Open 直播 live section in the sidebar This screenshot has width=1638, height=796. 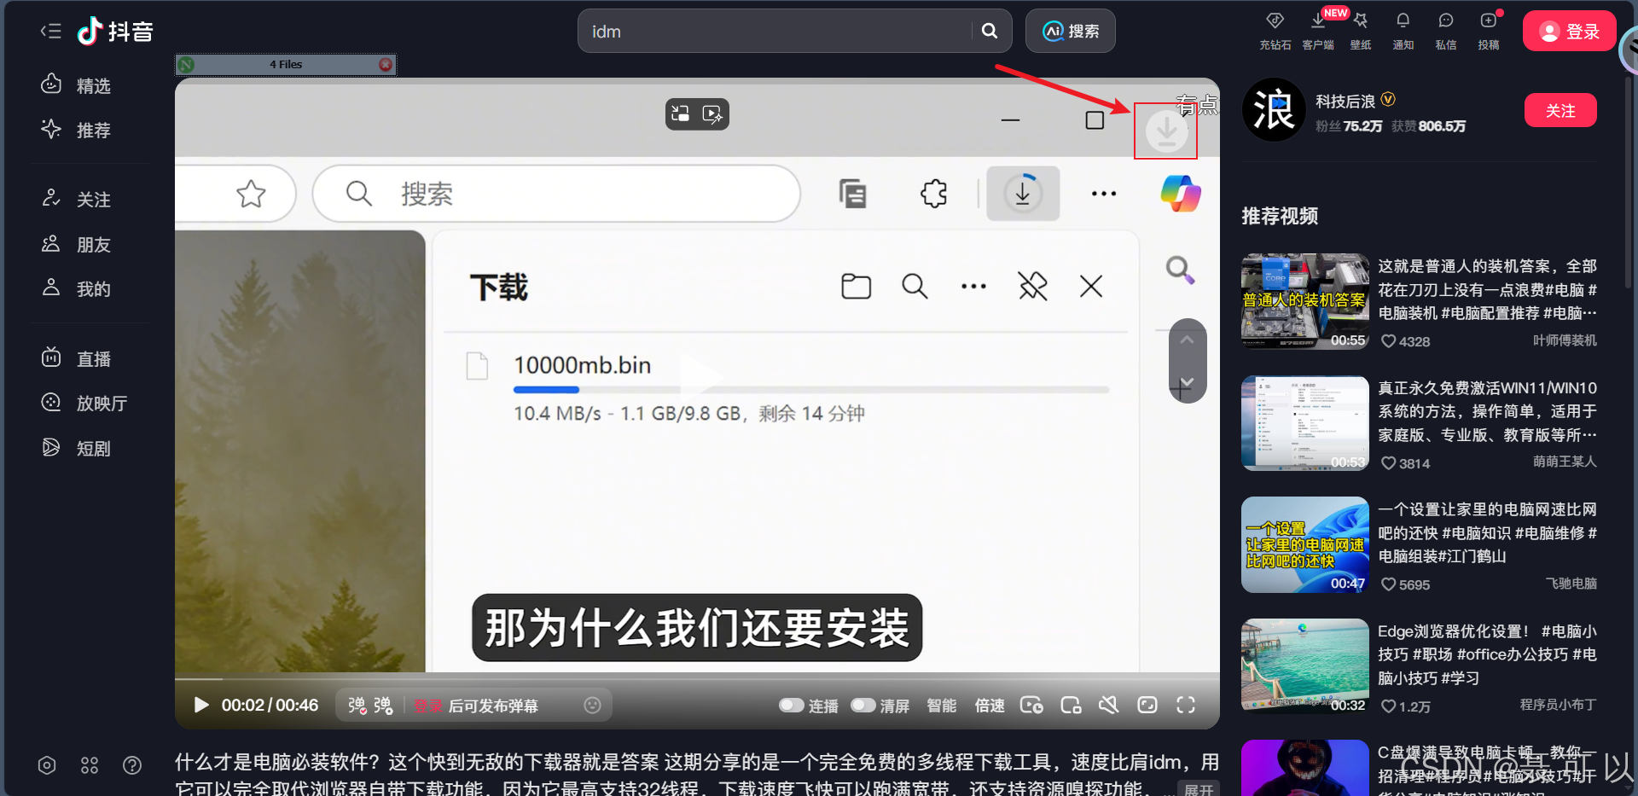[x=77, y=358]
